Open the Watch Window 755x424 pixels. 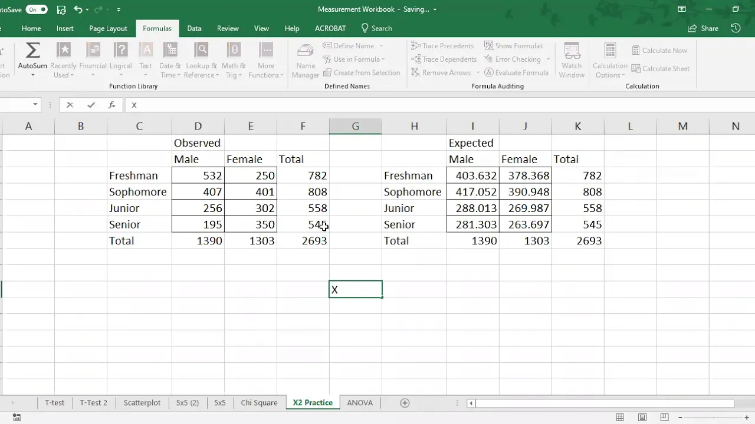click(572, 60)
